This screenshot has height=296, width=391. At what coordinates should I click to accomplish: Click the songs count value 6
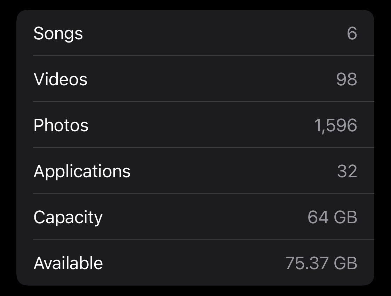coord(352,33)
